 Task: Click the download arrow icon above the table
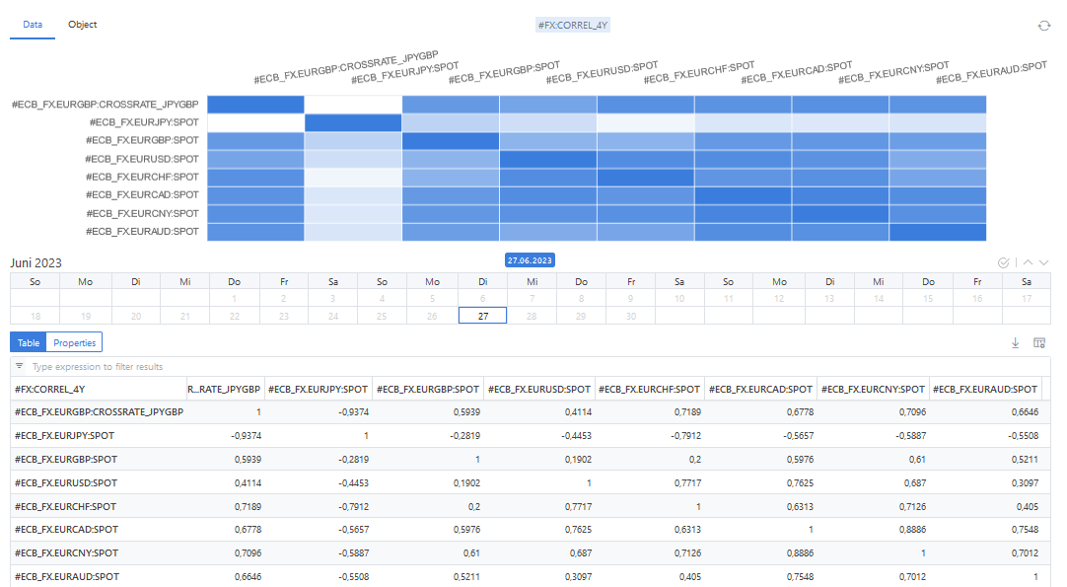click(1016, 342)
